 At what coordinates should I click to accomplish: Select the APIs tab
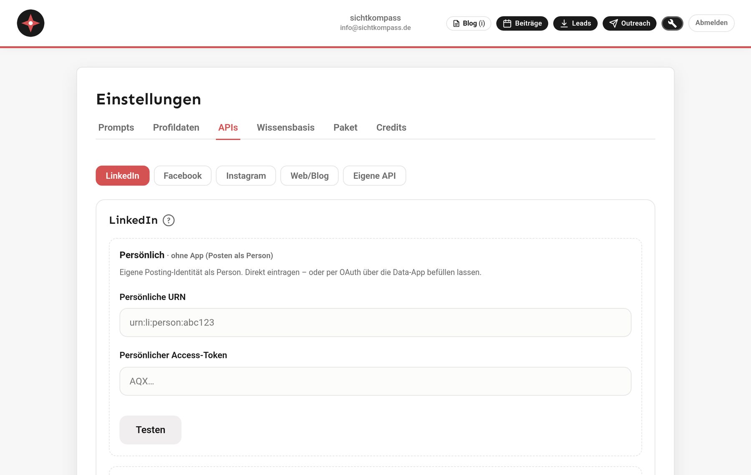[228, 127]
